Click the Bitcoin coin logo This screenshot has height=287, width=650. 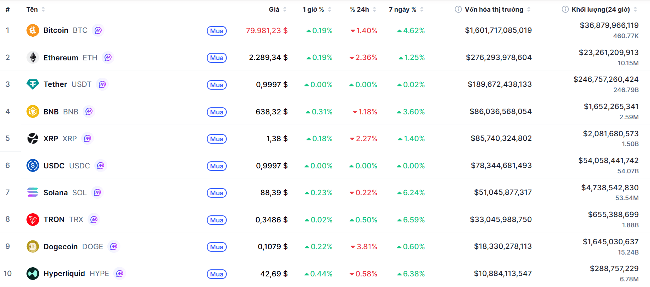click(x=33, y=30)
